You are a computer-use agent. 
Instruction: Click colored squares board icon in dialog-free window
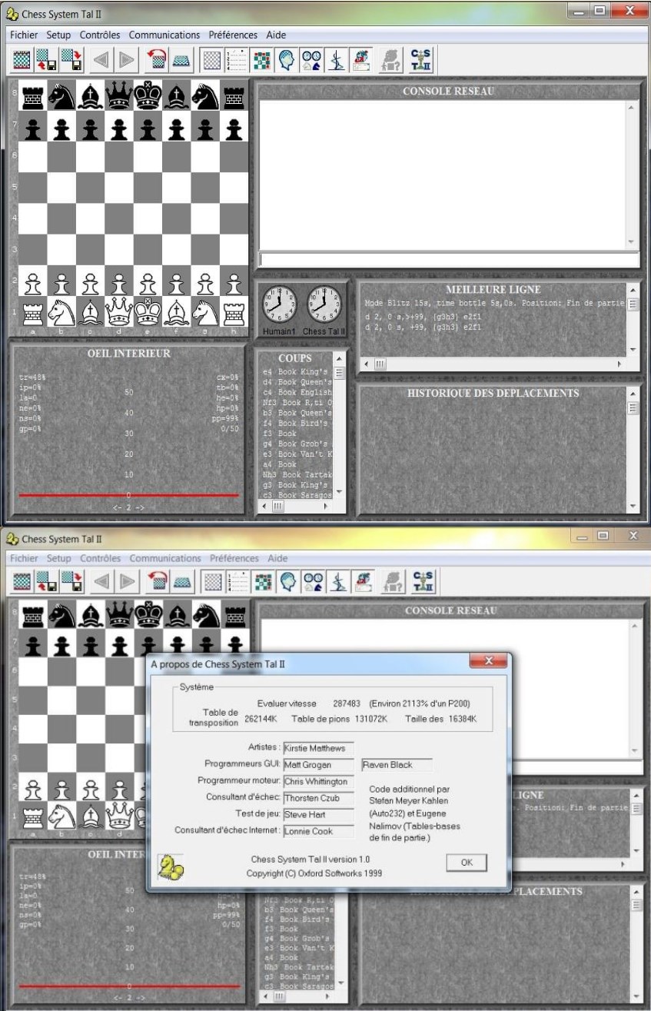coord(261,60)
